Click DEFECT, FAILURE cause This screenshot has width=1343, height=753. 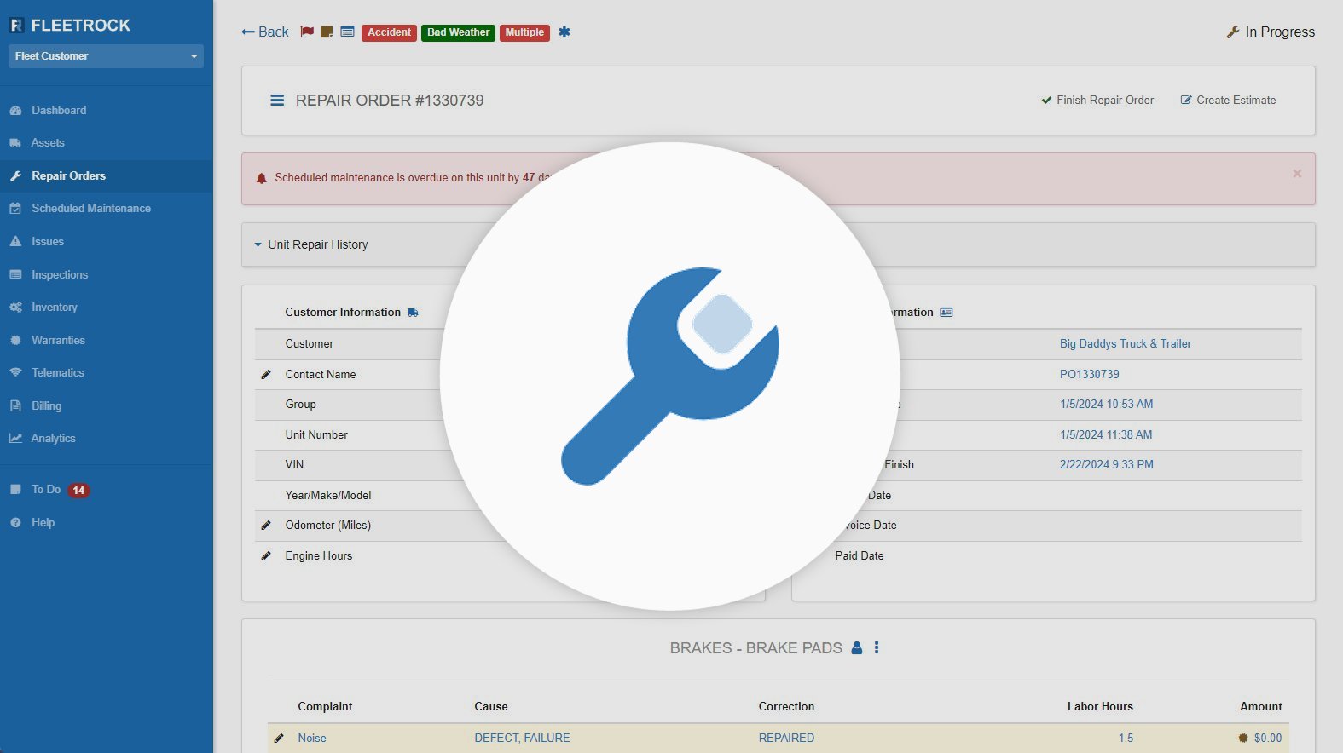point(522,739)
